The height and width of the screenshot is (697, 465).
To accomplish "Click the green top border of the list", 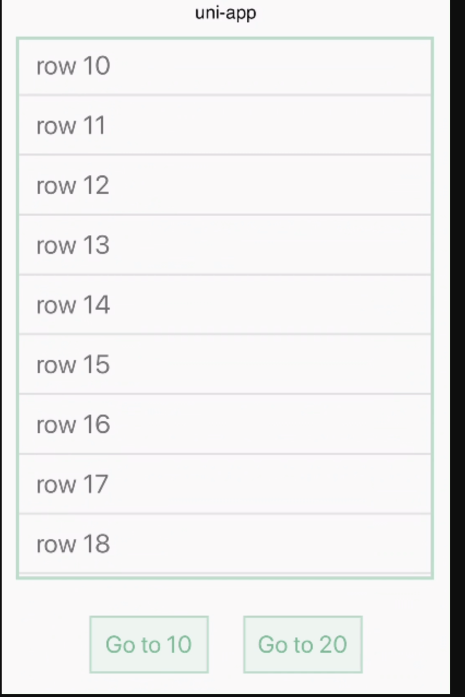I will (225, 38).
